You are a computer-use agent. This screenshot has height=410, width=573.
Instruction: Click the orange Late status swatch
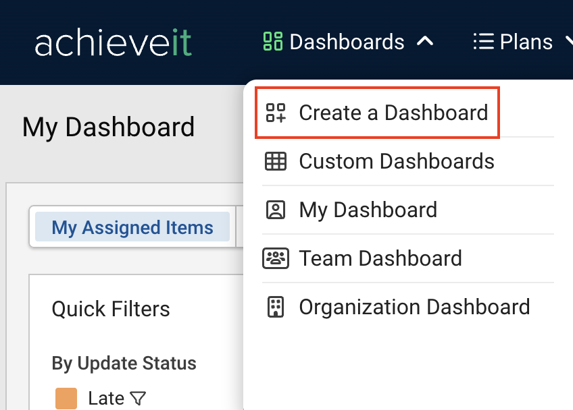coord(66,398)
